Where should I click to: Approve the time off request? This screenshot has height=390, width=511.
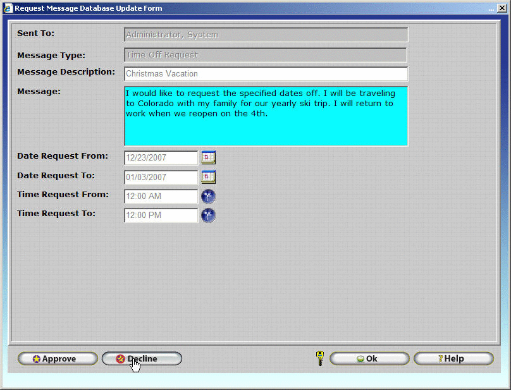pyautogui.click(x=58, y=359)
